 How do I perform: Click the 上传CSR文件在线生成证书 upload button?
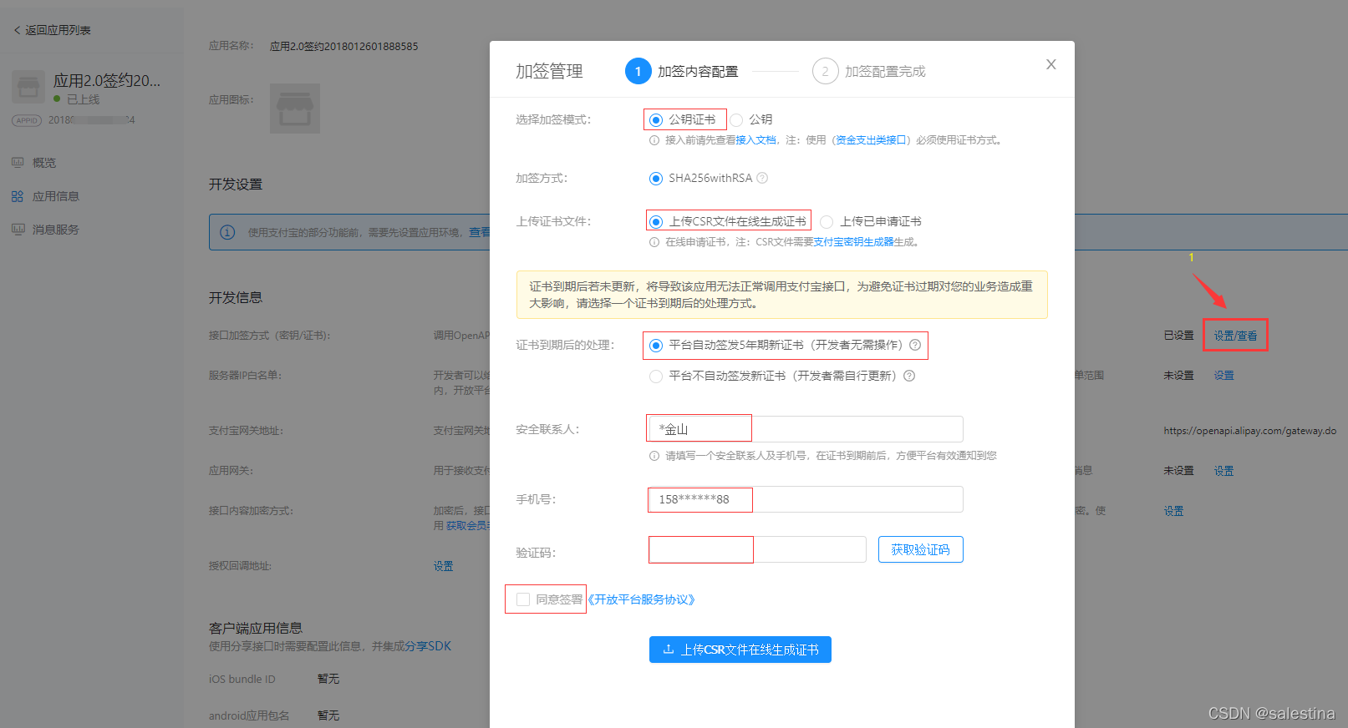pos(740,650)
